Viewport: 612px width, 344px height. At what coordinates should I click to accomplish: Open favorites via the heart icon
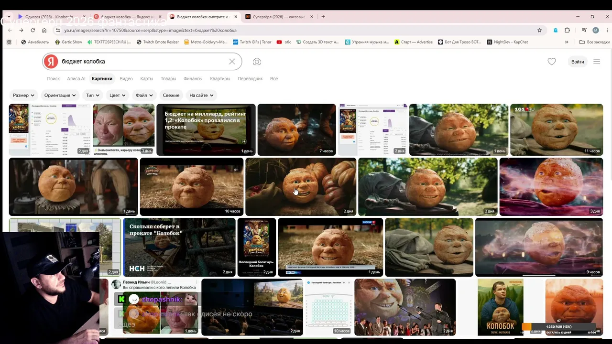click(552, 62)
